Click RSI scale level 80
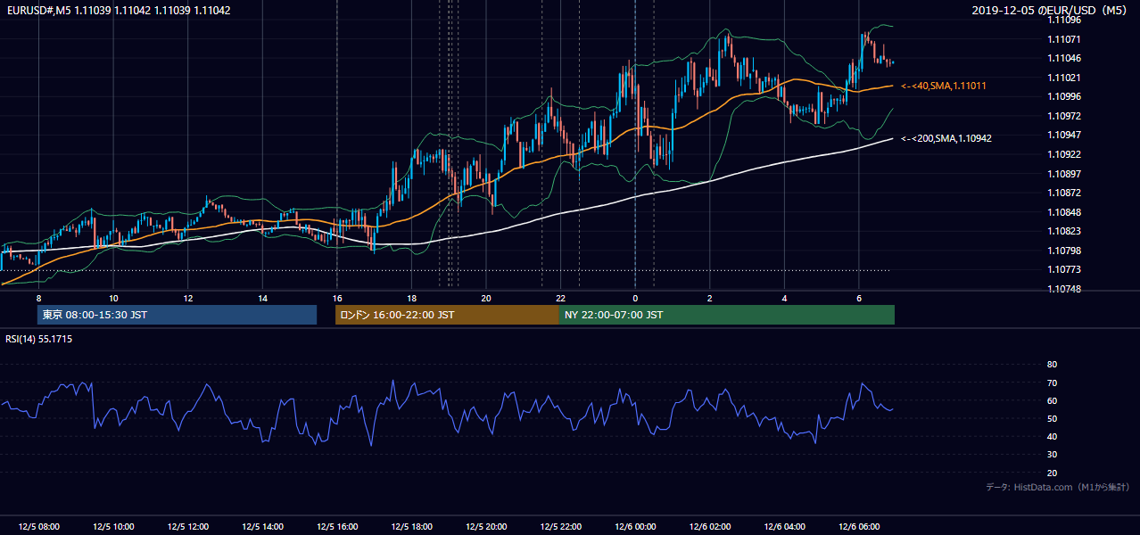Image resolution: width=1140 pixels, height=535 pixels. click(1052, 365)
